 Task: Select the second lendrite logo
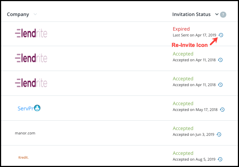(31, 58)
